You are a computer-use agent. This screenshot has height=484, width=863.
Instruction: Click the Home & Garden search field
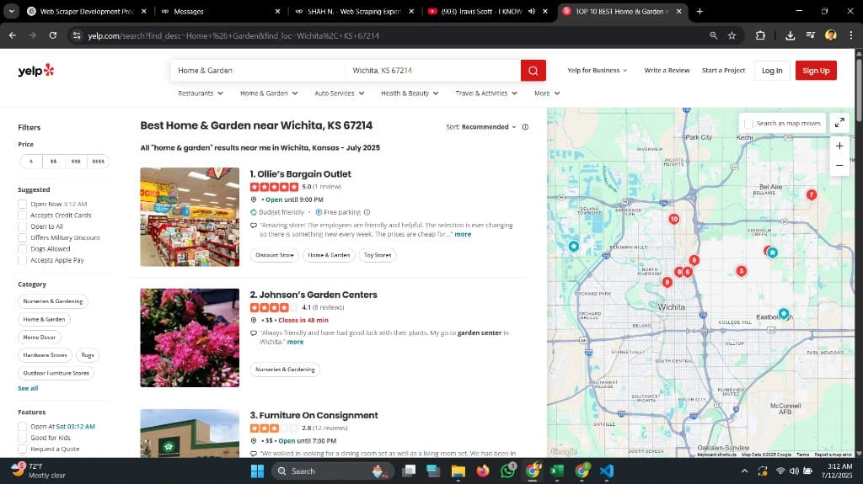click(256, 71)
